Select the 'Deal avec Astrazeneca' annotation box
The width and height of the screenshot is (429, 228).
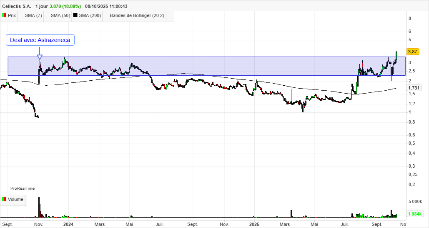[x=40, y=40]
